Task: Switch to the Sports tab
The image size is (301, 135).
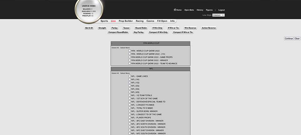Action: [104, 21]
